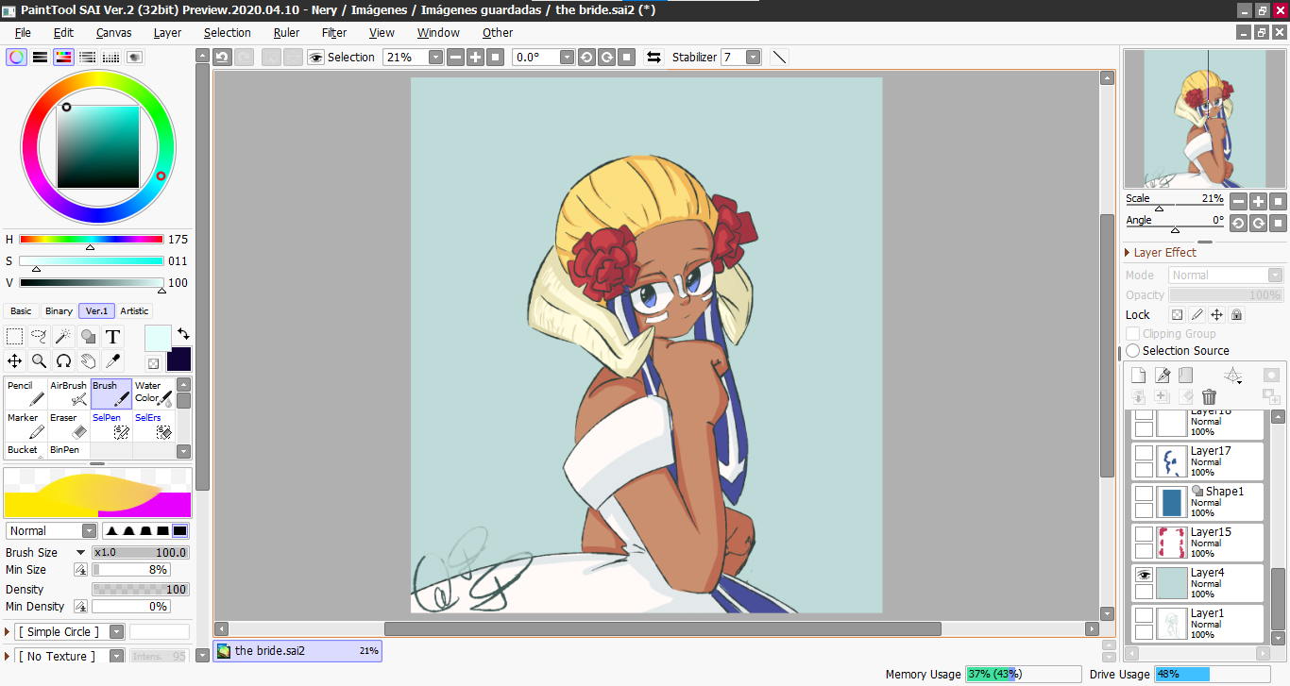This screenshot has height=686, width=1290.
Task: Open the Filter menu
Action: (334, 32)
